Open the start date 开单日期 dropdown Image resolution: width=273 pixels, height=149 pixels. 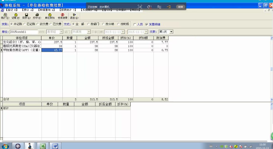click(x=123, y=32)
